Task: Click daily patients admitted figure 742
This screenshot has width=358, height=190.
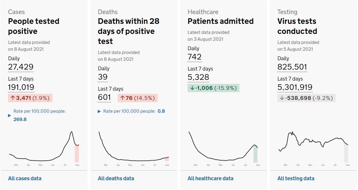Action: (x=194, y=57)
